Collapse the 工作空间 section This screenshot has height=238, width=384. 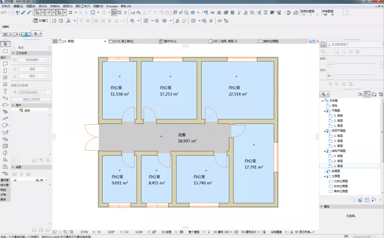pyautogui.click(x=13, y=53)
